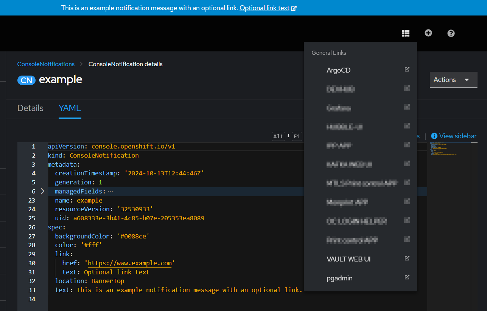This screenshot has width=487, height=311.
Task: Open the help question mark icon
Action: point(451,33)
